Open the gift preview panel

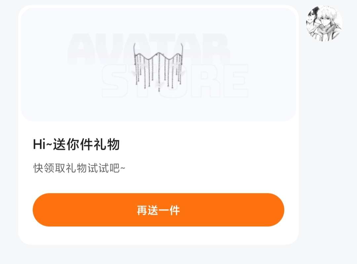(158, 65)
